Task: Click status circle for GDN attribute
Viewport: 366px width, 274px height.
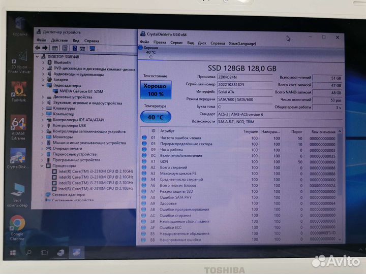Action: tap(144, 161)
